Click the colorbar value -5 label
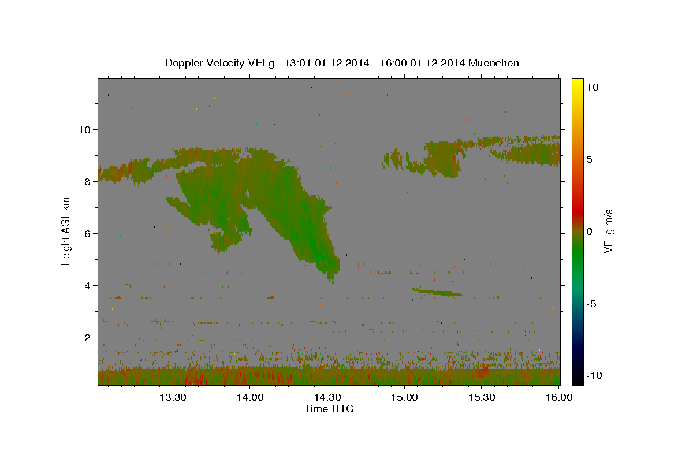The width and height of the screenshot is (693, 462). (x=591, y=304)
